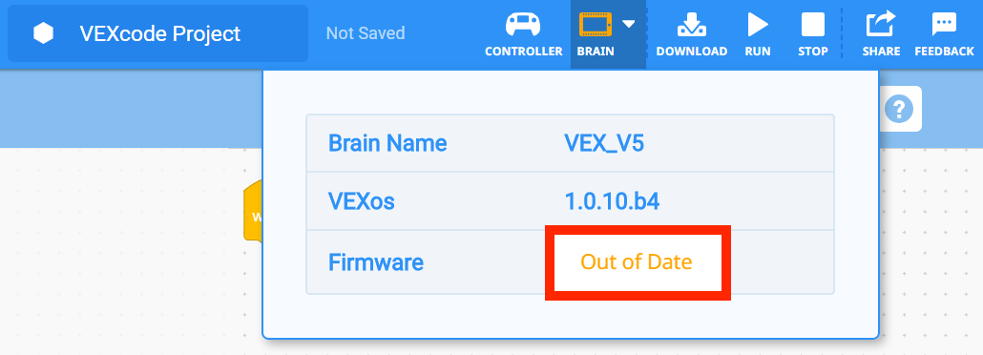Click the orange Brain status icon
The width and height of the screenshot is (983, 355).
pyautogui.click(x=595, y=25)
